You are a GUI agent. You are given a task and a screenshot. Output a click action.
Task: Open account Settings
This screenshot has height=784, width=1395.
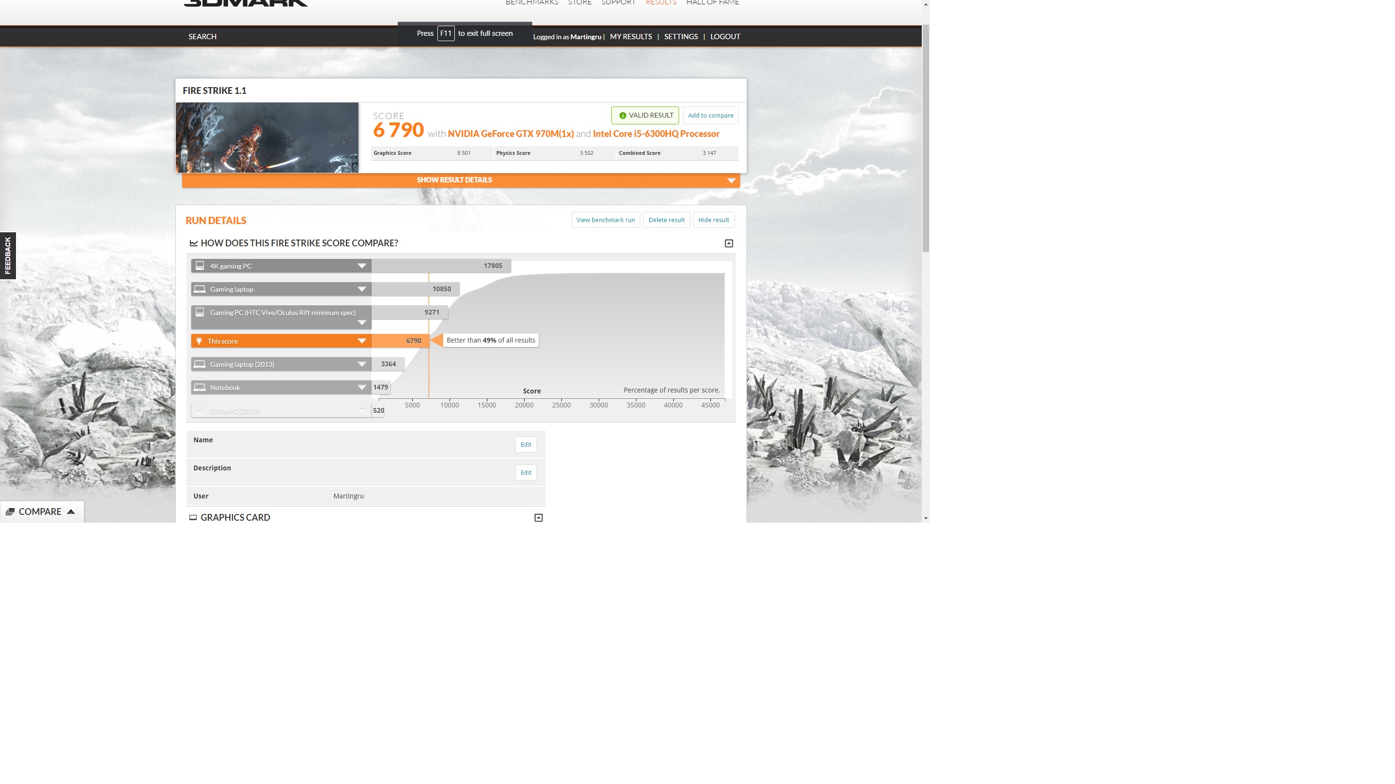click(x=681, y=36)
